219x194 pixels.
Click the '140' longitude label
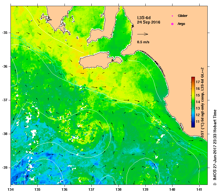(x=172, y=190)
